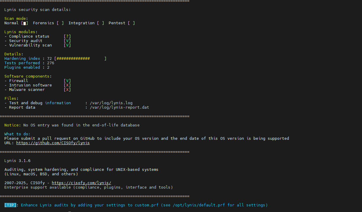Click the 'custom.prf' word in the tip
The height and width of the screenshot is (212, 362).
(x=147, y=205)
